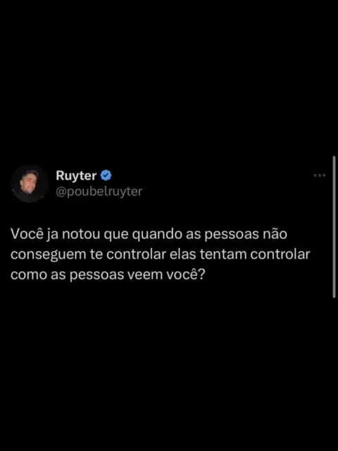
Task: Click the blue verified badge next to Ruyter
Action: point(106,175)
